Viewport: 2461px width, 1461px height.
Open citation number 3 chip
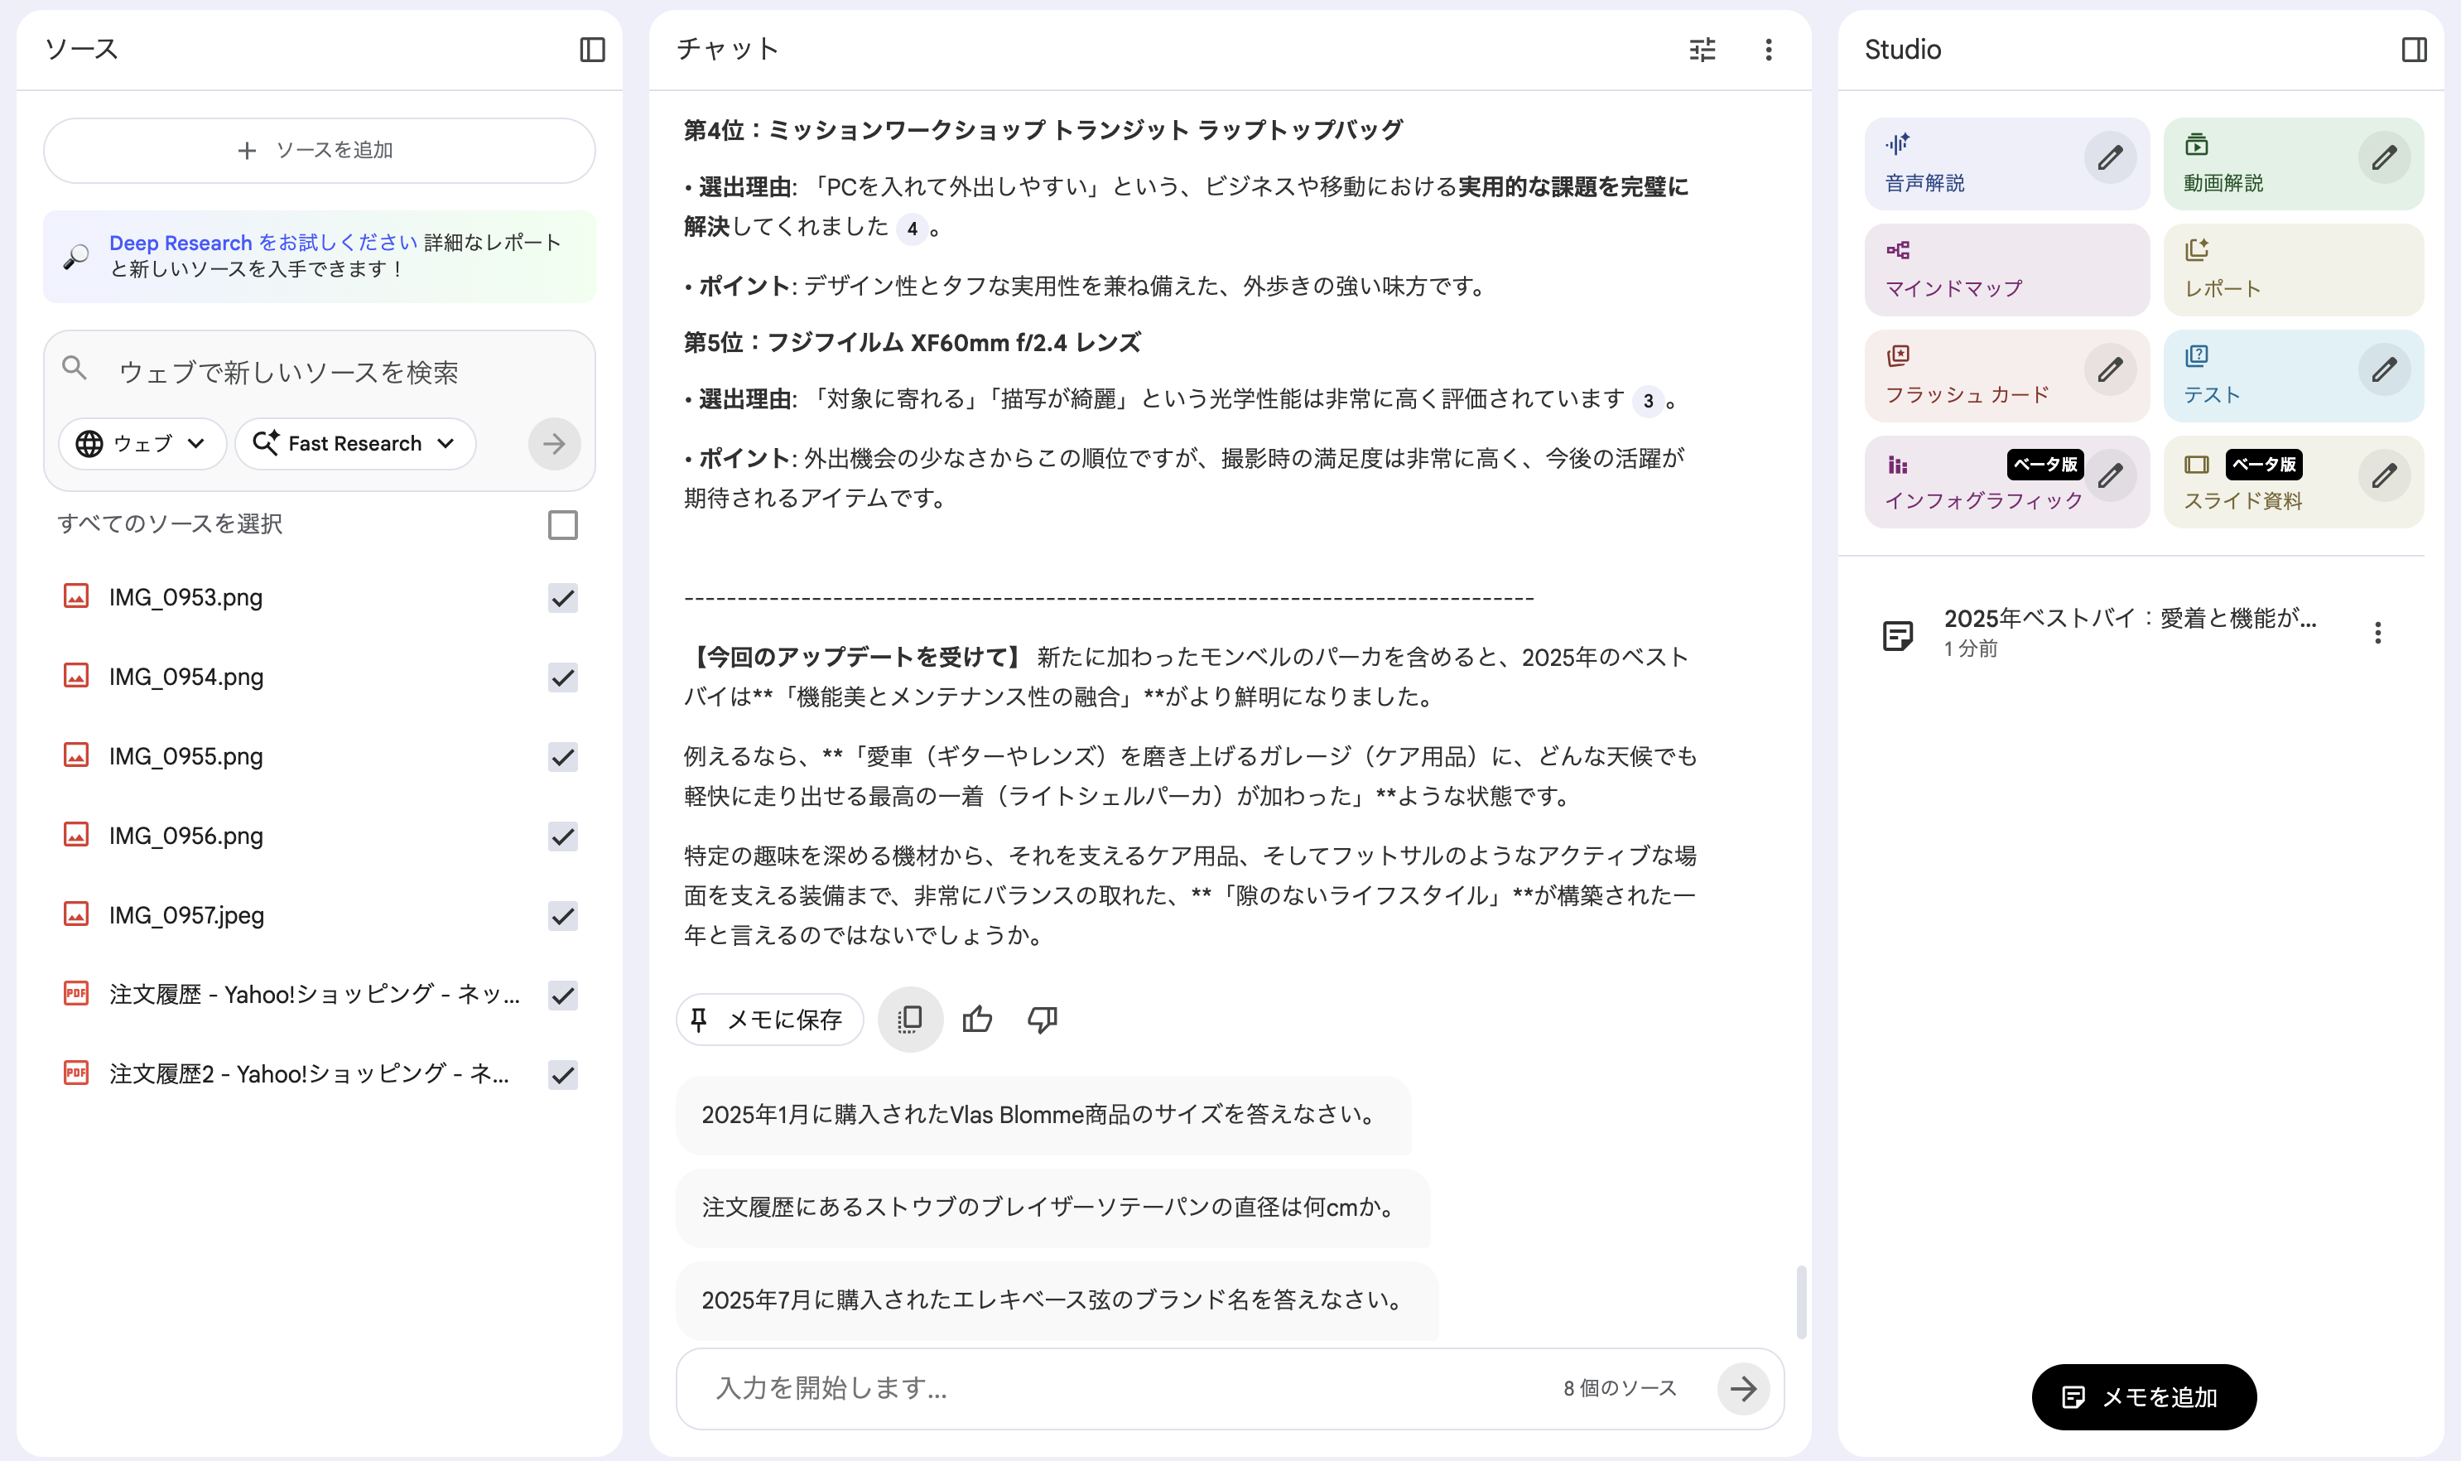pyautogui.click(x=1648, y=401)
